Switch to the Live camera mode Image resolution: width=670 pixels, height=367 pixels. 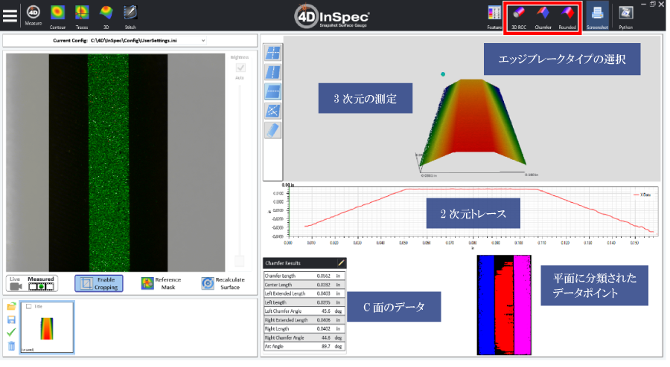coord(16,284)
